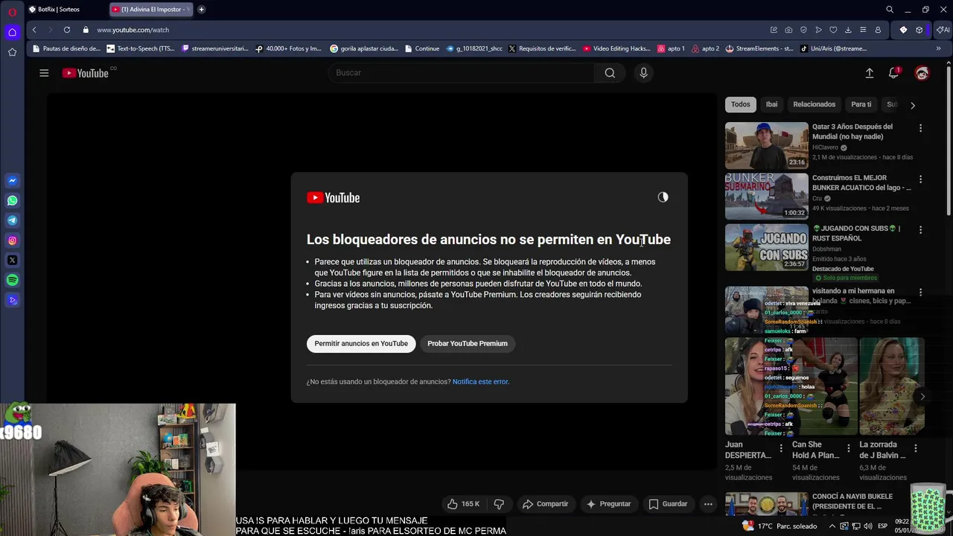Open Opera snapshot camera icon
Screen dimensions: 953x536
coord(788,30)
